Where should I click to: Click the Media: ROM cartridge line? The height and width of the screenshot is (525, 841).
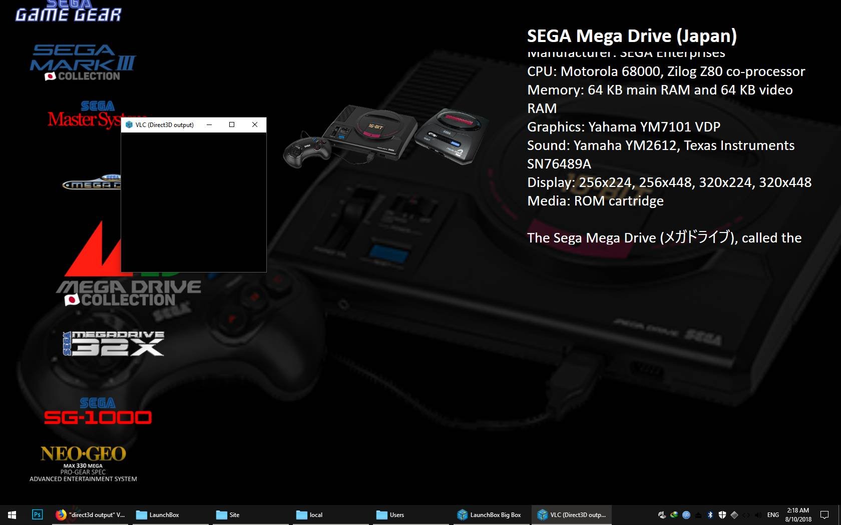[595, 201]
